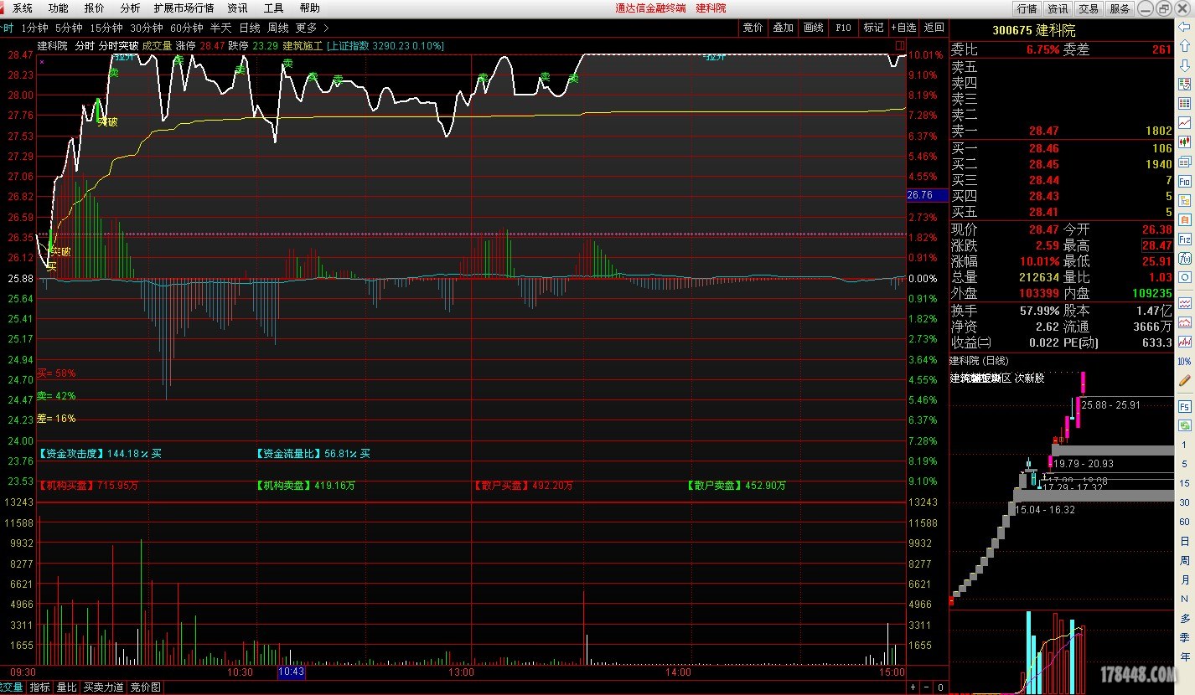
Task: Click the 叠加 toolbar button
Action: click(x=784, y=28)
